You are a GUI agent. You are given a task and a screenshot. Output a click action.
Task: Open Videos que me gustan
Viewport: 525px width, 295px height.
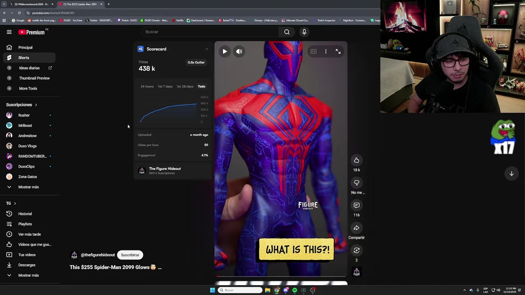point(29,245)
